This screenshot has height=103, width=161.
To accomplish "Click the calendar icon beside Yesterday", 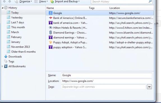I will (8, 17).
